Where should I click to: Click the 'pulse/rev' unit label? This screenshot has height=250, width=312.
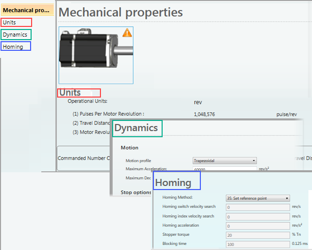click(287, 114)
